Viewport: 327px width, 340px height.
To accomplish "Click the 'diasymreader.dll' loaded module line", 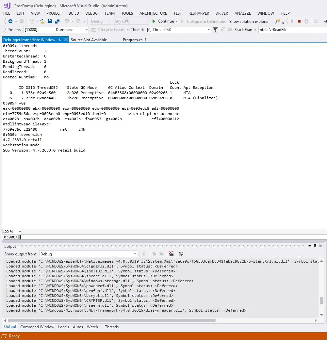I will (x=126, y=310).
